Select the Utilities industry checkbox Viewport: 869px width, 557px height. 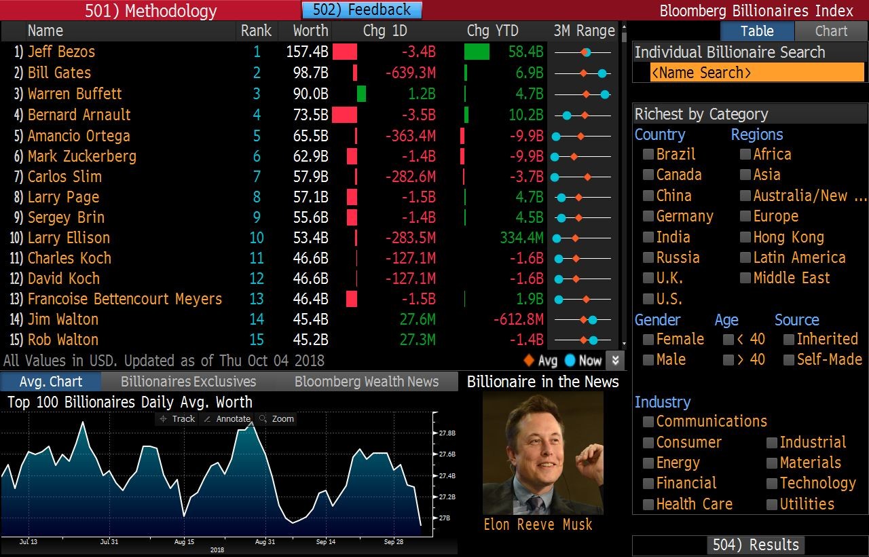click(x=772, y=505)
